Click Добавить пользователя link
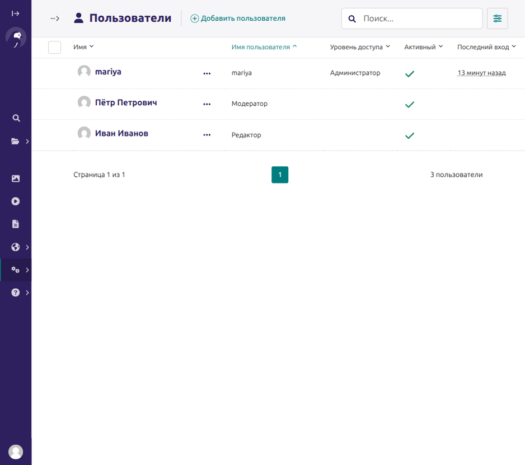The image size is (525, 465). tap(238, 18)
